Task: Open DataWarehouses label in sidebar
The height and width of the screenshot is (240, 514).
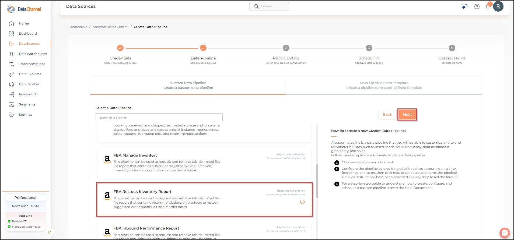Action: pyautogui.click(x=33, y=54)
